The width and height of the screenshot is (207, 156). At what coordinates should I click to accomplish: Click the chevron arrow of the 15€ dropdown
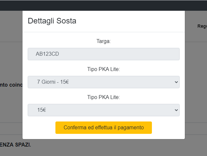coord(176,110)
